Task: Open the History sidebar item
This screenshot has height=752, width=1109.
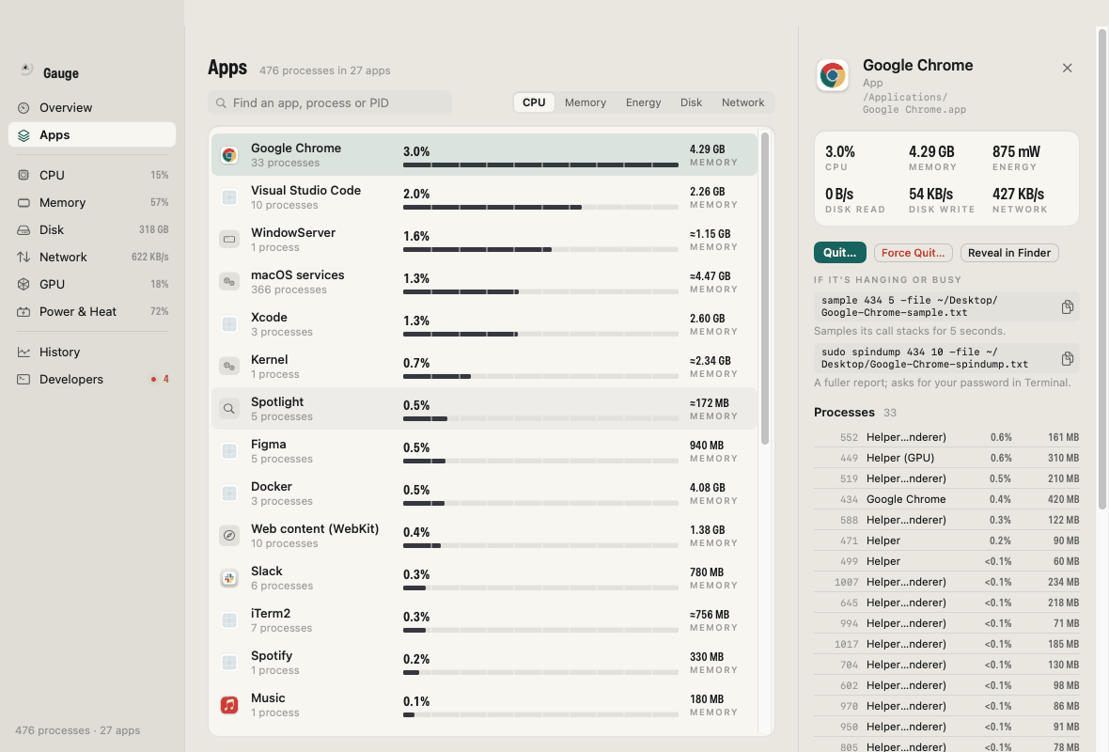Action: 92,352
